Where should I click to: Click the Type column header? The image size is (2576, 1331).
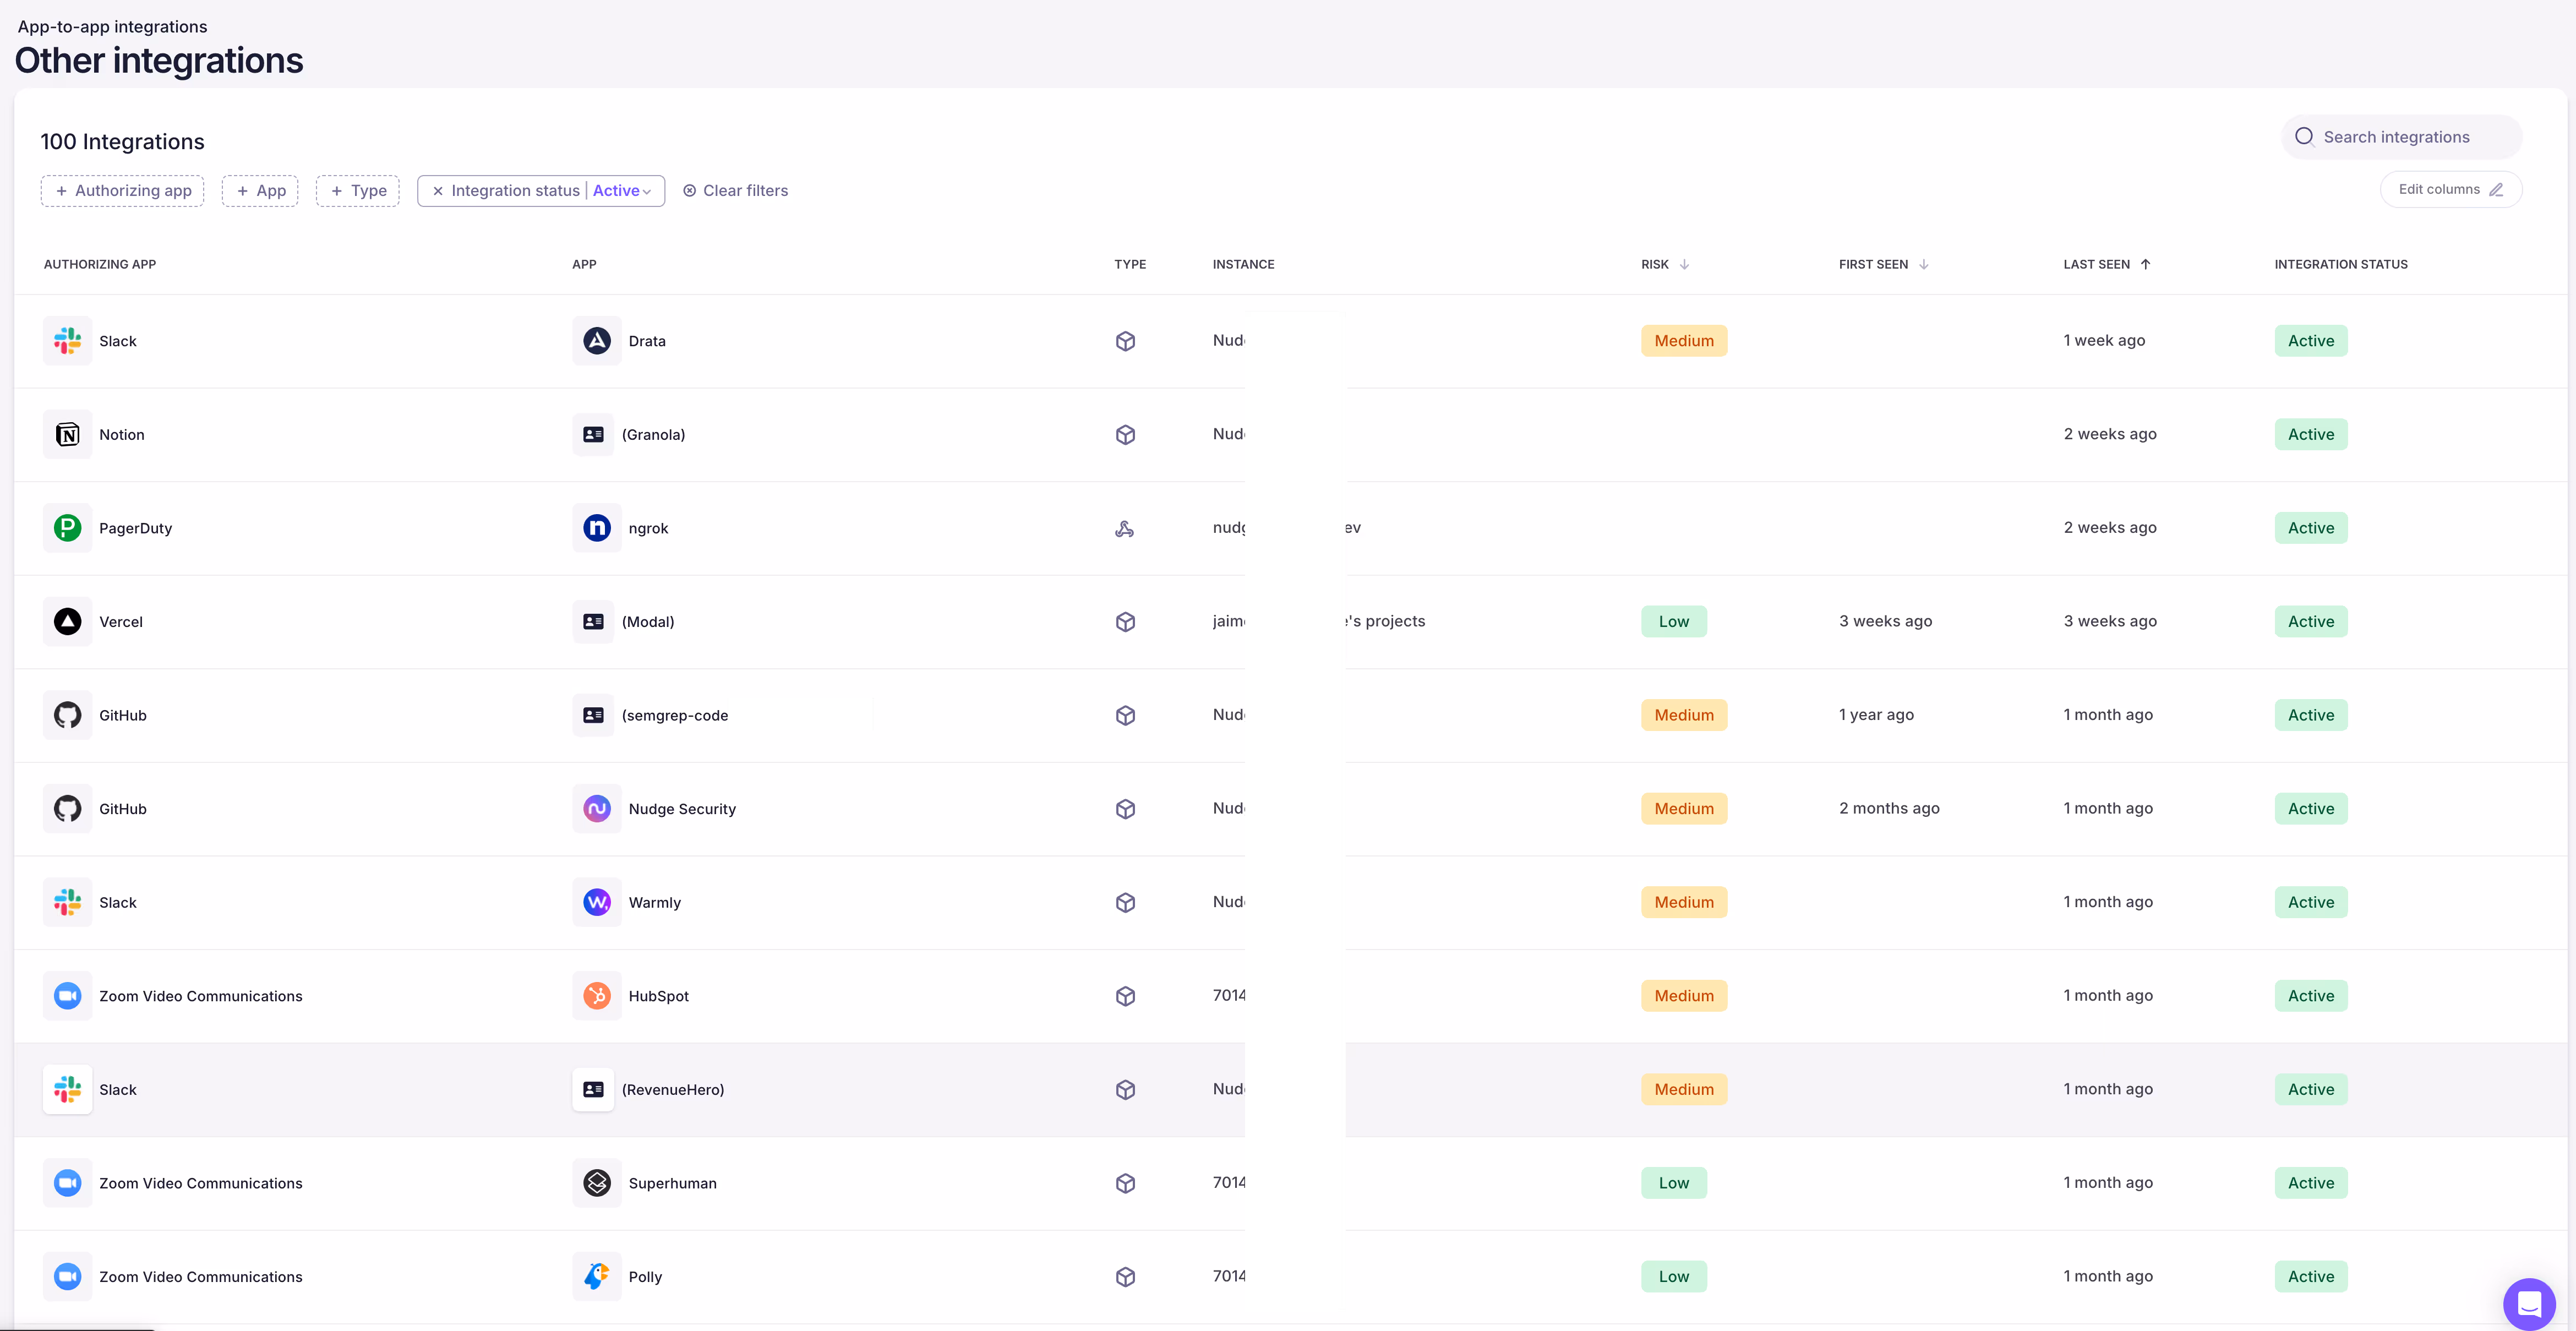pyautogui.click(x=1130, y=264)
